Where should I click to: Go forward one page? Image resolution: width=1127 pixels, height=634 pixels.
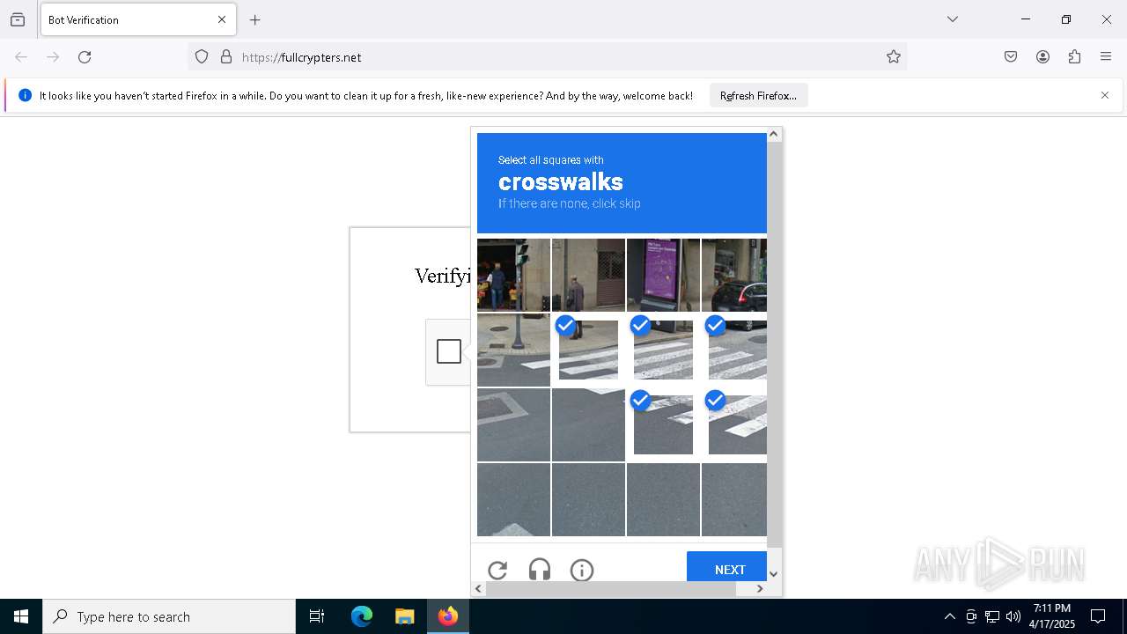pyautogui.click(x=53, y=57)
